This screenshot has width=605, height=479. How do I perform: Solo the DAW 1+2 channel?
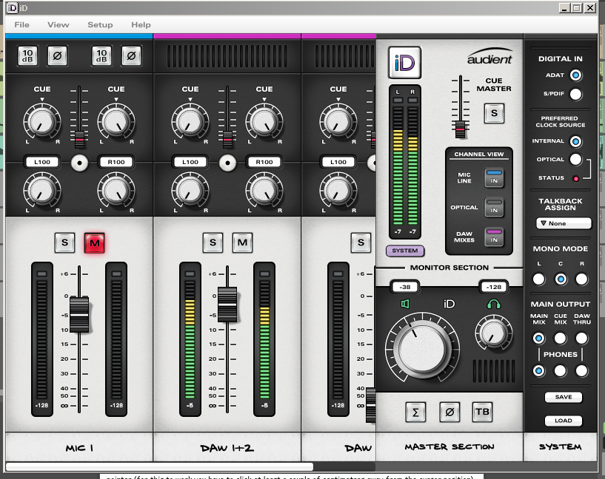pos(213,242)
